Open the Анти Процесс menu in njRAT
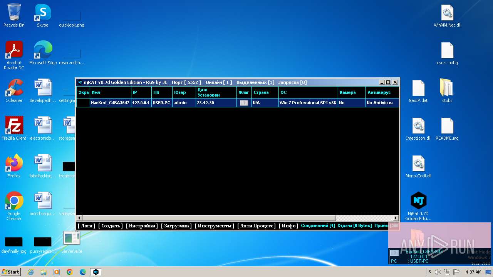Screen dimensions: 493x277 [257, 226]
